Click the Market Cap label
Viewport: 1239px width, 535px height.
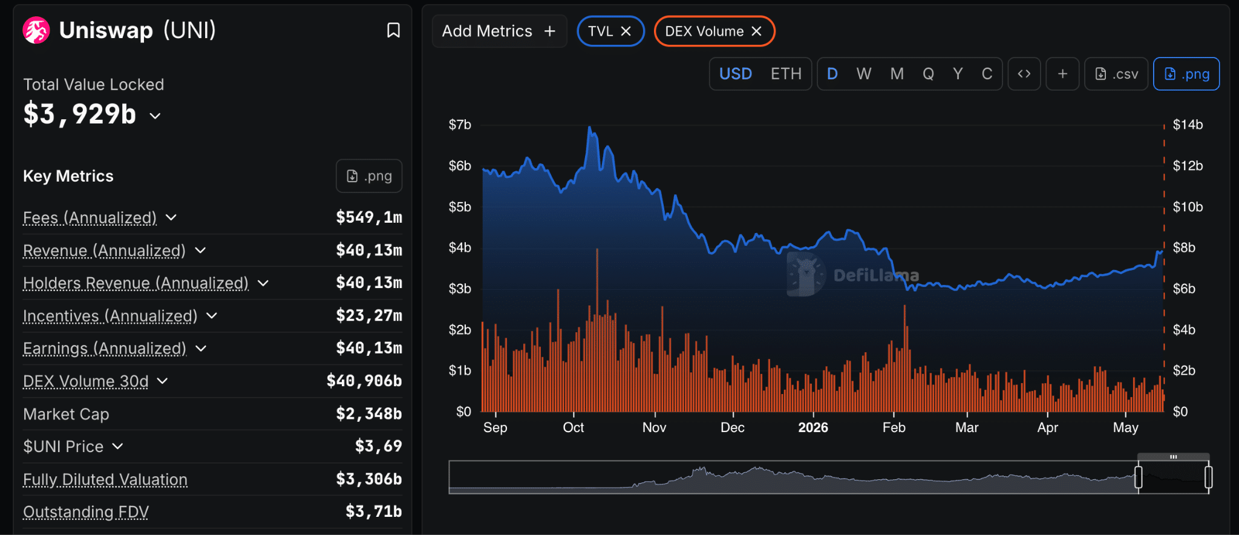coord(66,414)
